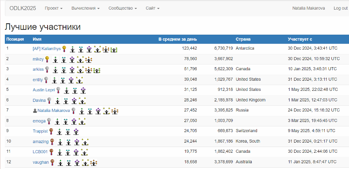This screenshot has height=169, width=349.
Task: Click the cyan star badge in Austin Lepri row
Action: (74, 90)
